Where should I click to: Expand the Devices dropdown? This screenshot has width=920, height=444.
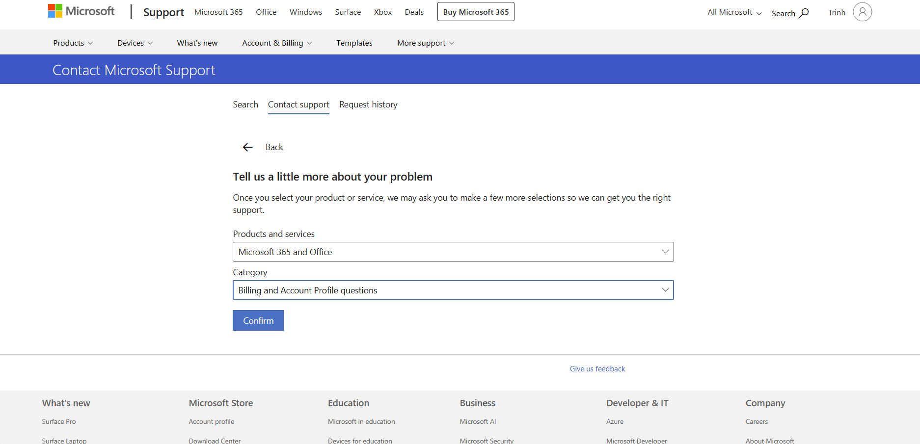coord(135,43)
